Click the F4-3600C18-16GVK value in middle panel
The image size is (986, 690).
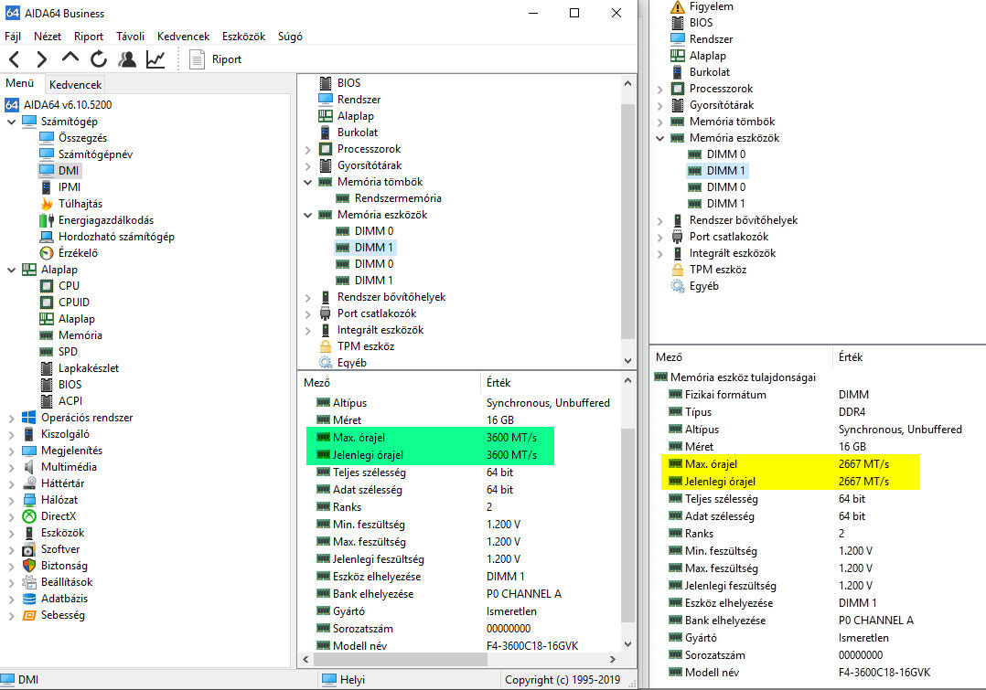pyautogui.click(x=532, y=645)
